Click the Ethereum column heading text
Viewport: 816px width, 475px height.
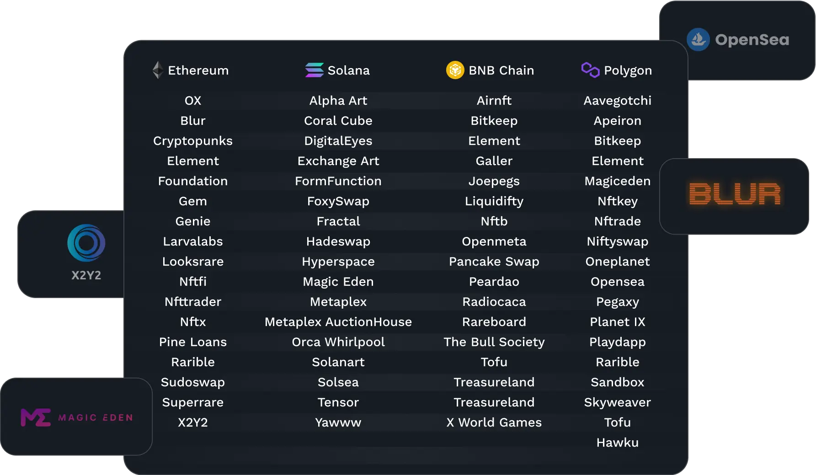coord(198,70)
